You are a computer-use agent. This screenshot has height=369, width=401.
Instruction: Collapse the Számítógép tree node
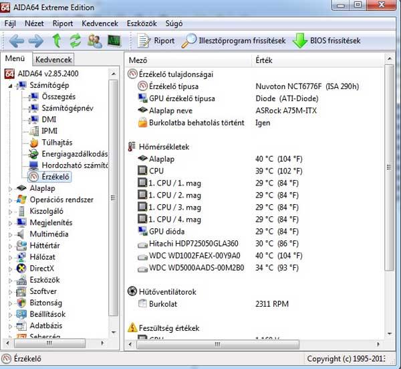click(10, 86)
